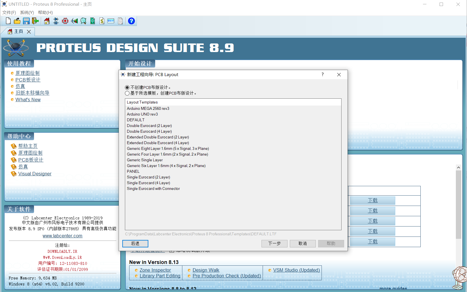The image size is (467, 292).
Task: Launch the 3D Visualizer icon
Action: click(x=74, y=21)
